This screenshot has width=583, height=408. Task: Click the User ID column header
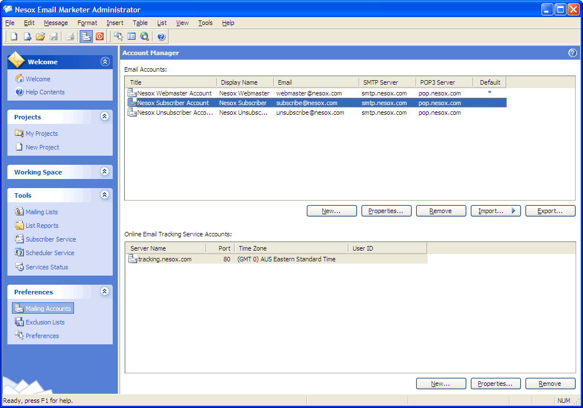click(x=387, y=248)
